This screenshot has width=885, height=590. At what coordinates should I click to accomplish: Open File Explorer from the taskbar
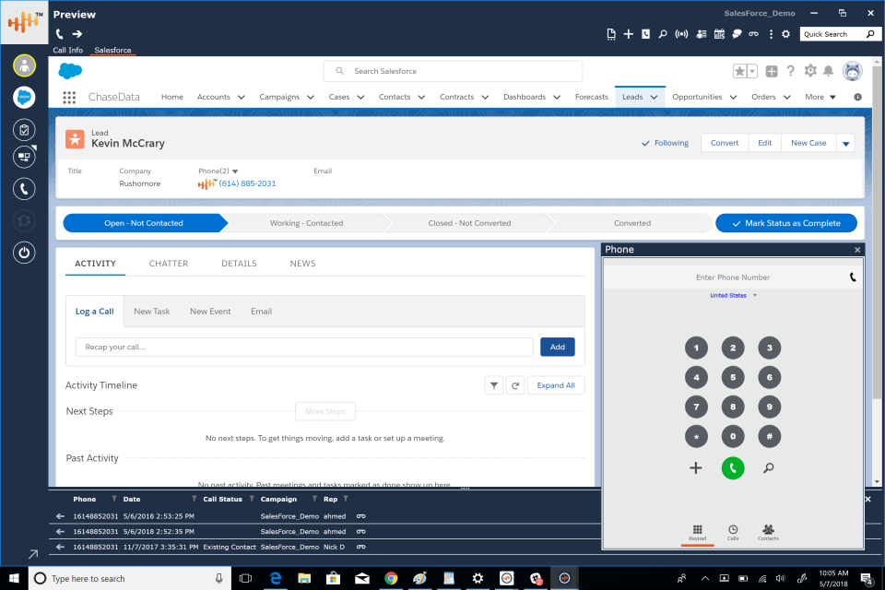[304, 578]
